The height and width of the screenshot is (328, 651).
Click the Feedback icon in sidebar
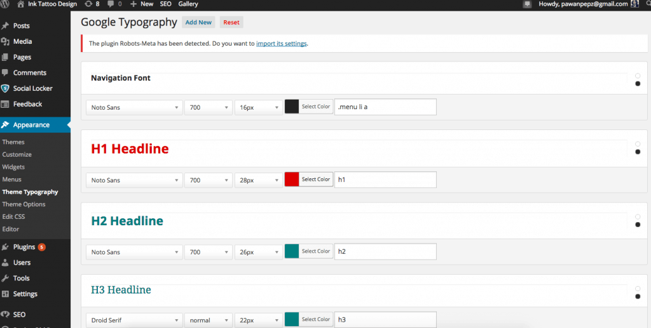coord(5,104)
